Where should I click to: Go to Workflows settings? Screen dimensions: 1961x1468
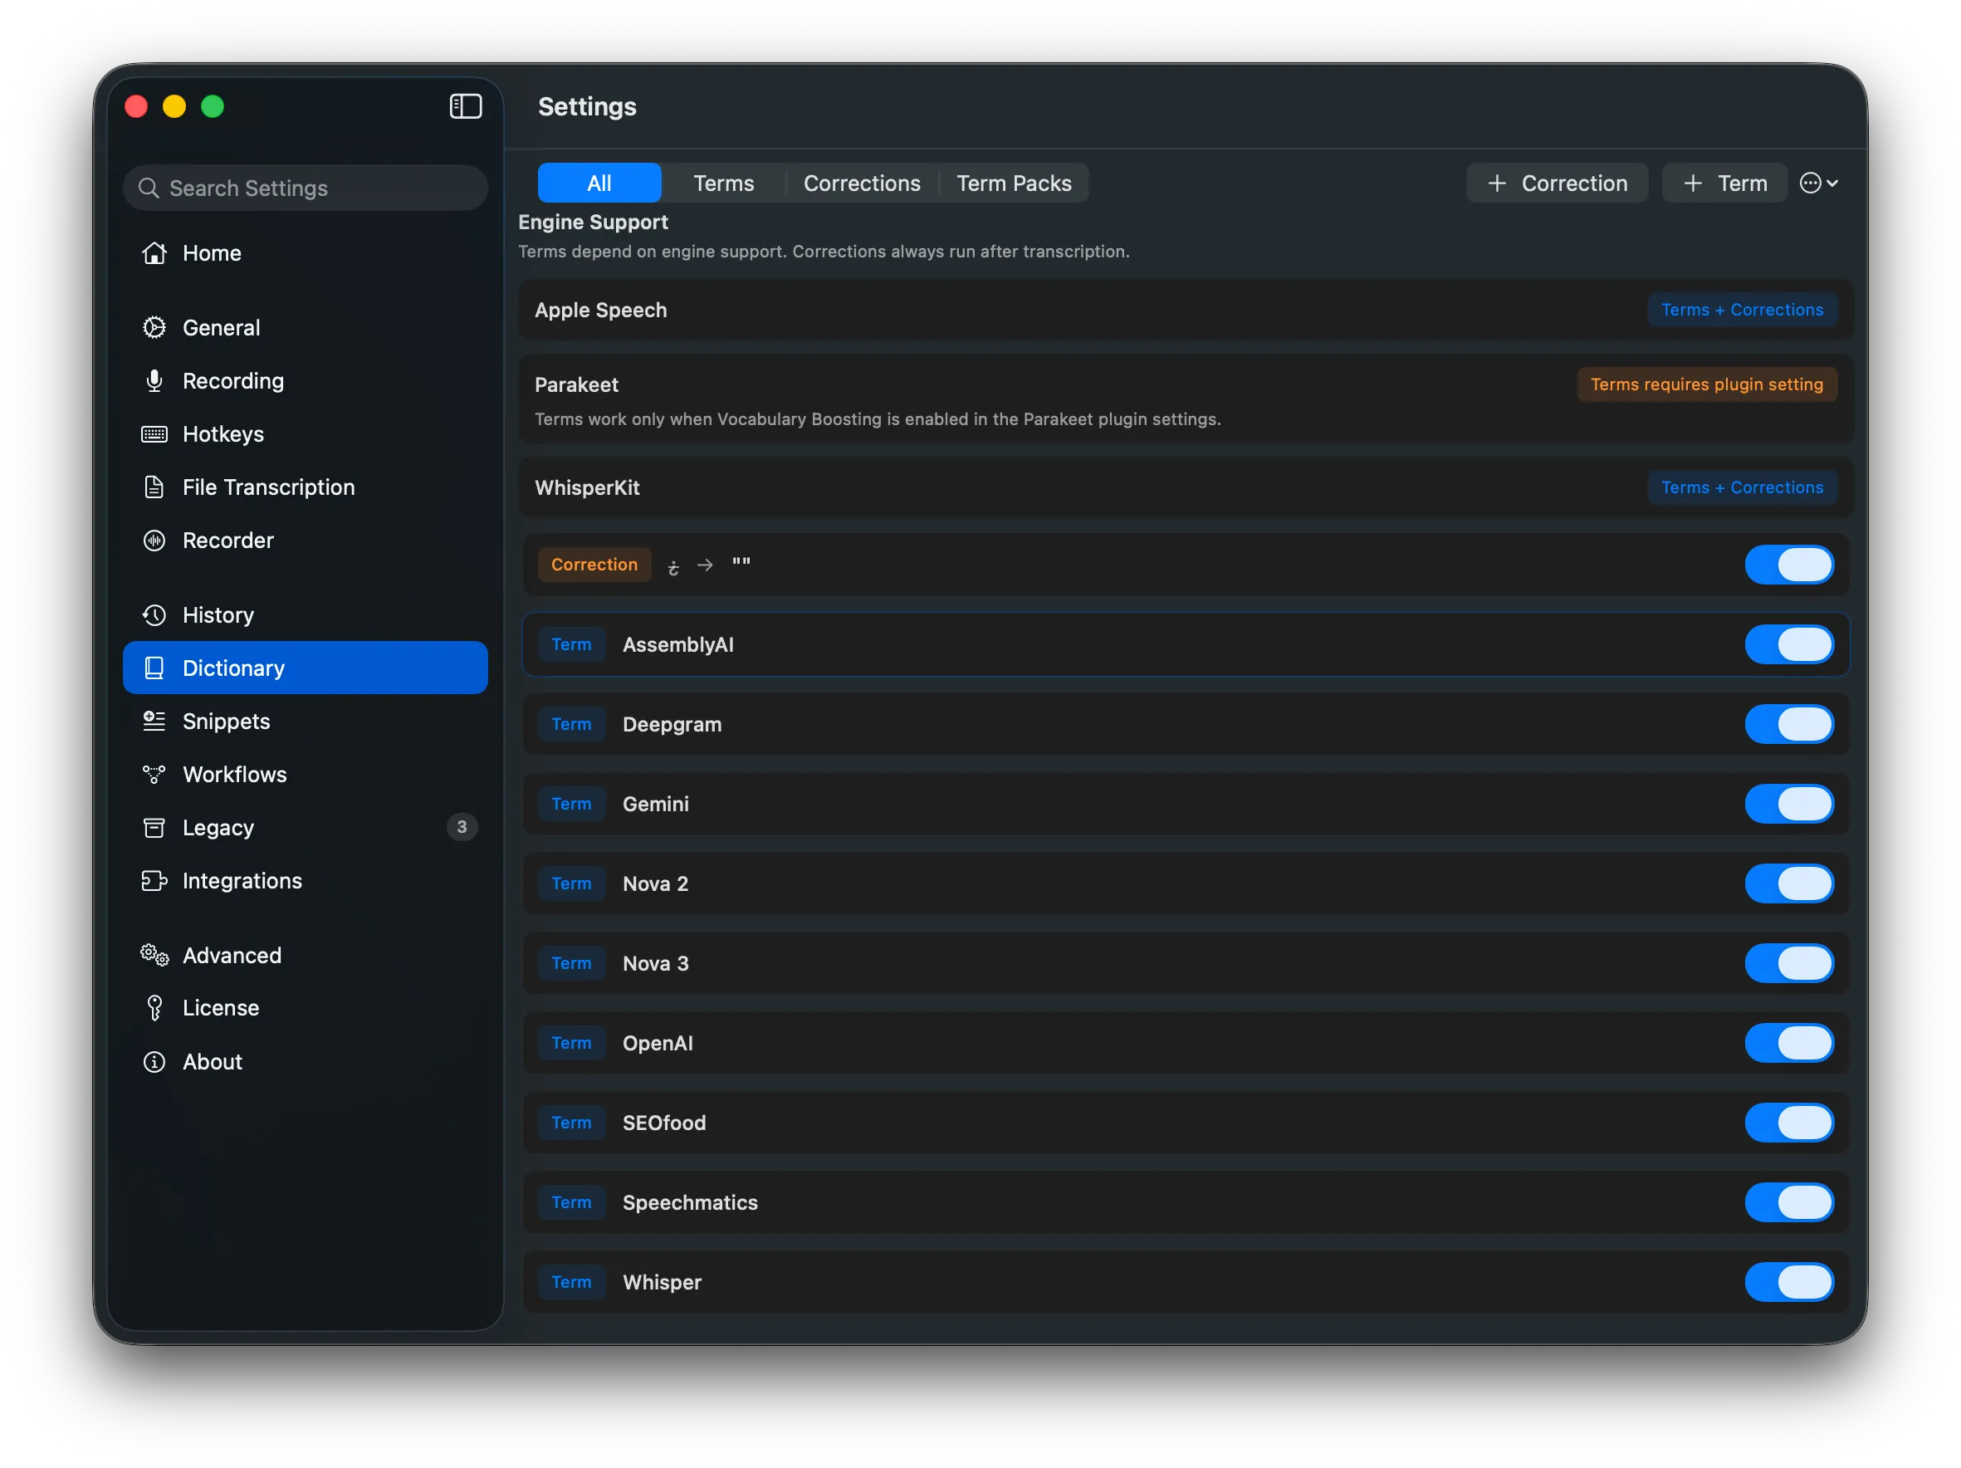point(305,775)
